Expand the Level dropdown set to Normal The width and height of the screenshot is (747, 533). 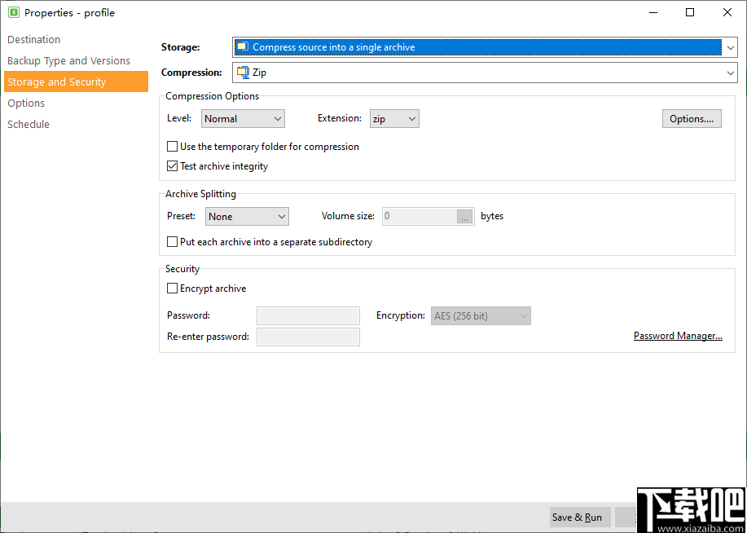[243, 119]
